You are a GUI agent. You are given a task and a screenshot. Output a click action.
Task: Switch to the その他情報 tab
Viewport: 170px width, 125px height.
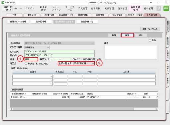point(152,15)
